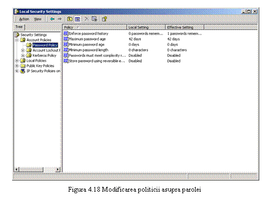Click the Password Policy folder icon
The height and width of the screenshot is (199, 263).
tap(29, 45)
